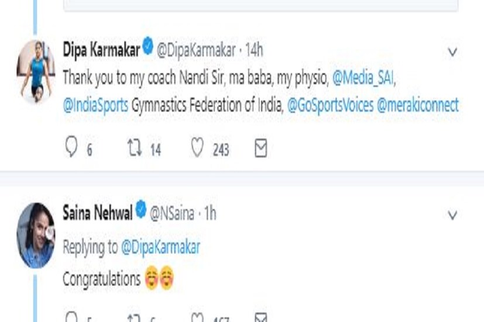484x322 pixels.
Task: Click the envelope icon on Dipa's tweet
Action: click(x=261, y=149)
